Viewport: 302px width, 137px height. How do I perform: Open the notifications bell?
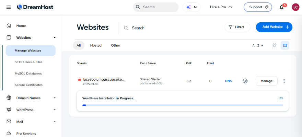[x=282, y=7]
